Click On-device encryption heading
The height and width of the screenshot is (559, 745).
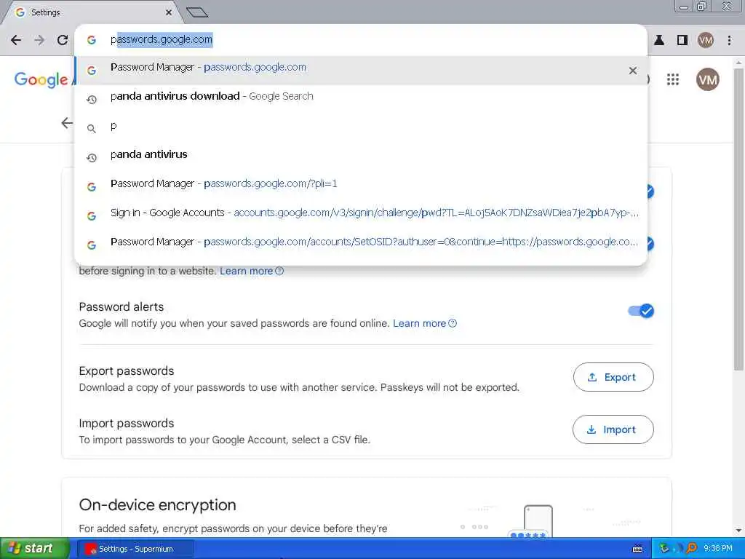(x=157, y=505)
